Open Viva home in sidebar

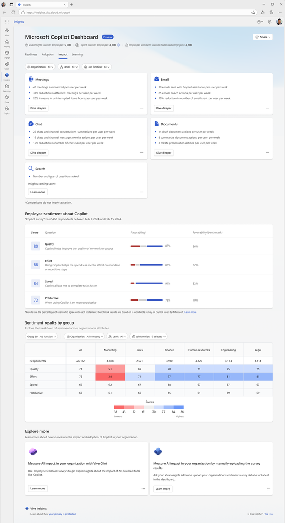tap(7, 32)
